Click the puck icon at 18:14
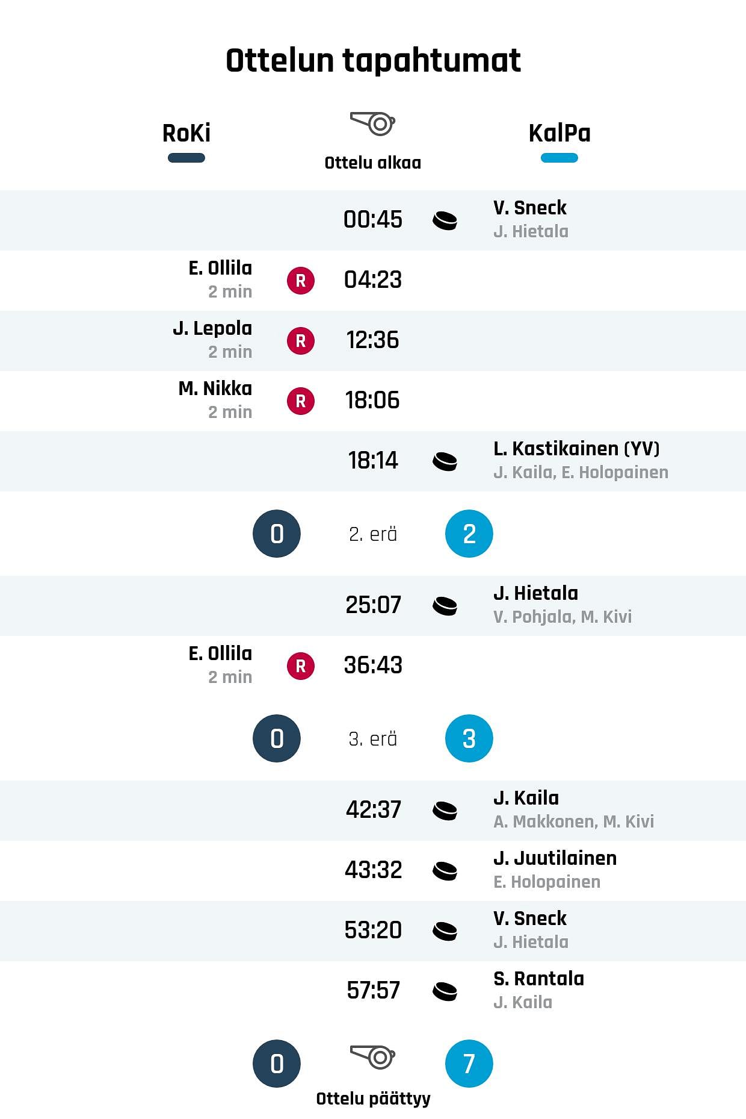This screenshot has height=1119, width=746. coord(445,461)
